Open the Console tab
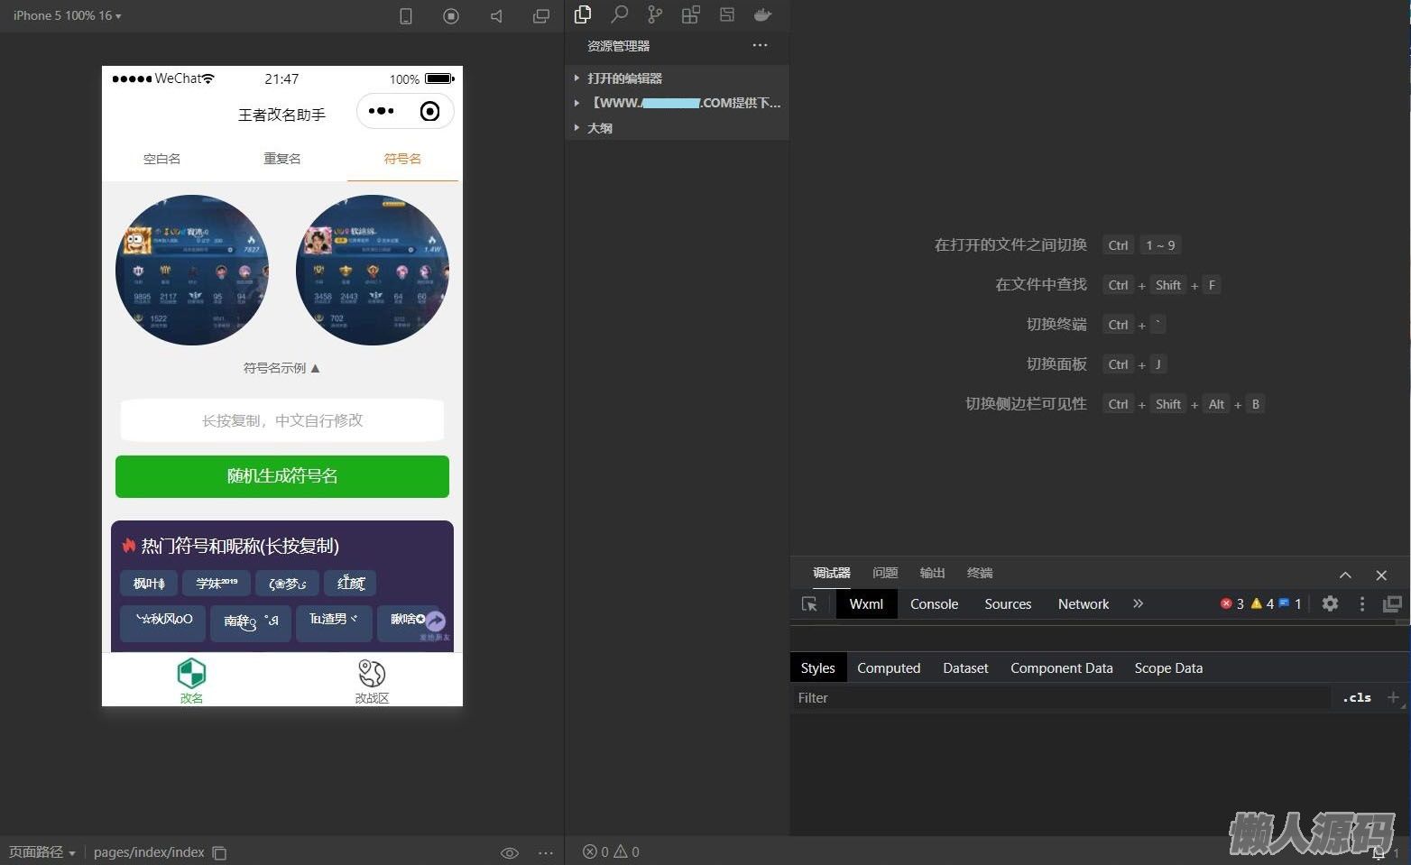Screen dimensions: 1411x865 click(x=934, y=603)
